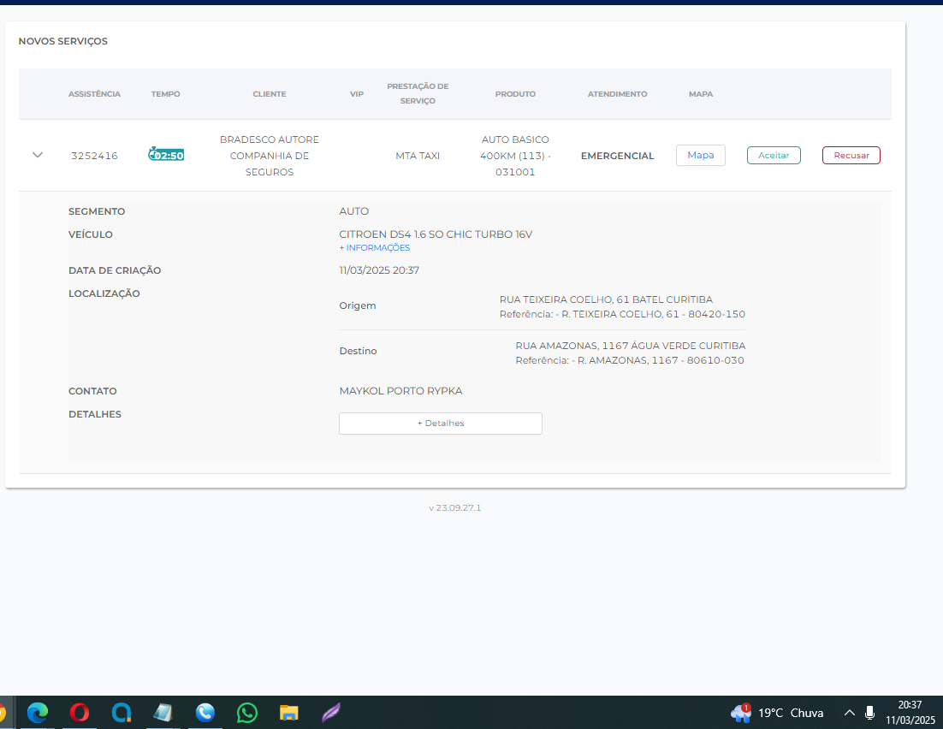This screenshot has width=943, height=729.
Task: Open Opera browser from the taskbar
Action: tap(80, 712)
